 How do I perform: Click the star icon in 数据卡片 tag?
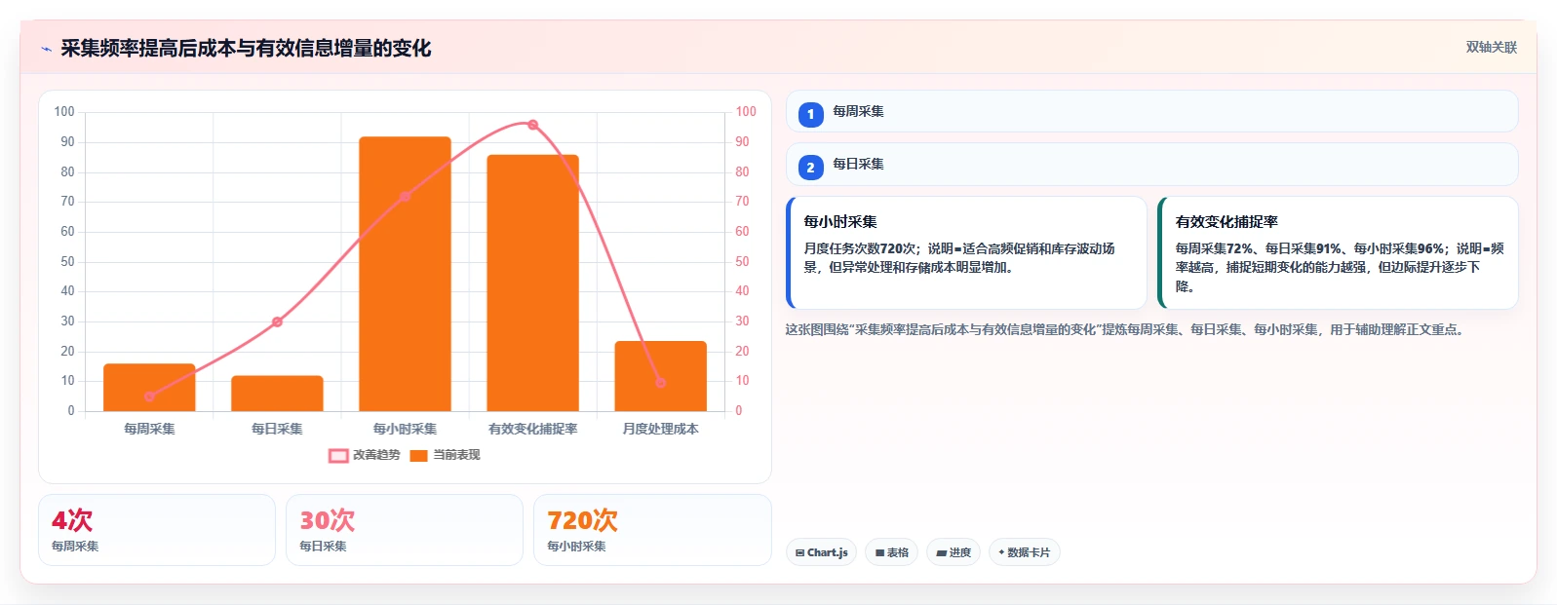1001,552
